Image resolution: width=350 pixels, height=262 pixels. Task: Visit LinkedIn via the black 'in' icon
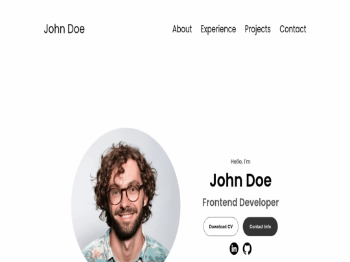tap(234, 248)
